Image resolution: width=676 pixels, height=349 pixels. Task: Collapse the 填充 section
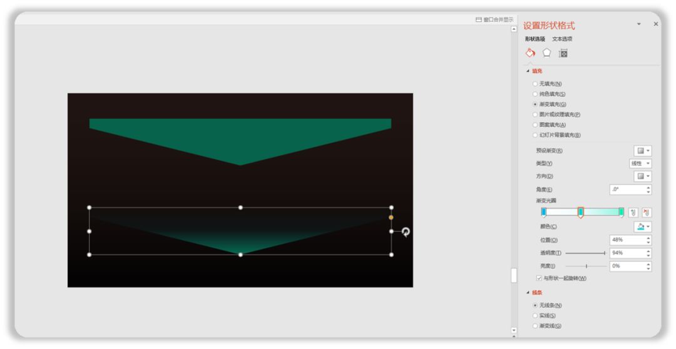click(x=528, y=71)
